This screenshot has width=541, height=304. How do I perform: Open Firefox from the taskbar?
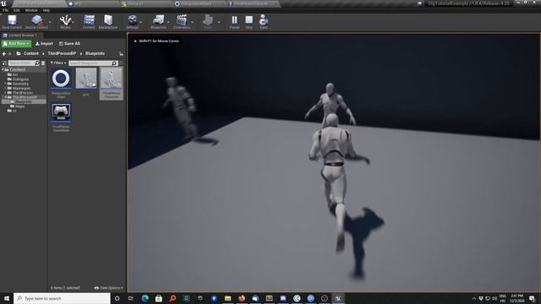[242, 298]
